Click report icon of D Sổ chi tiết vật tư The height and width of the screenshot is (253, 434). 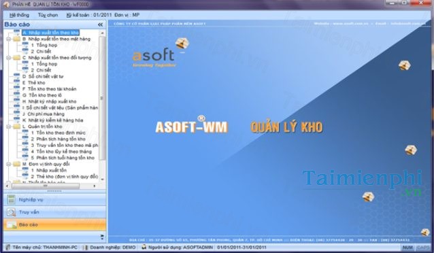(17, 76)
